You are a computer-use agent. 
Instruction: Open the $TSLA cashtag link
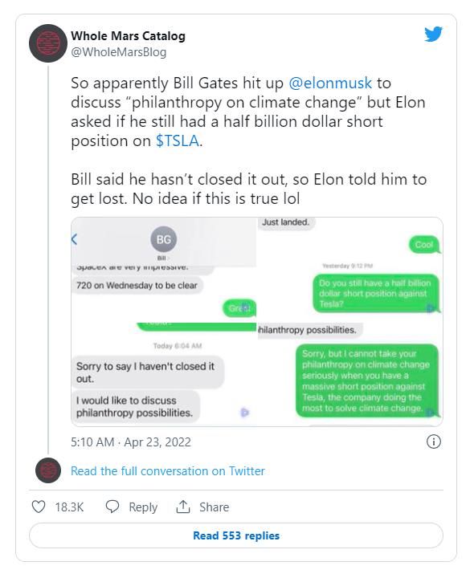(x=178, y=140)
